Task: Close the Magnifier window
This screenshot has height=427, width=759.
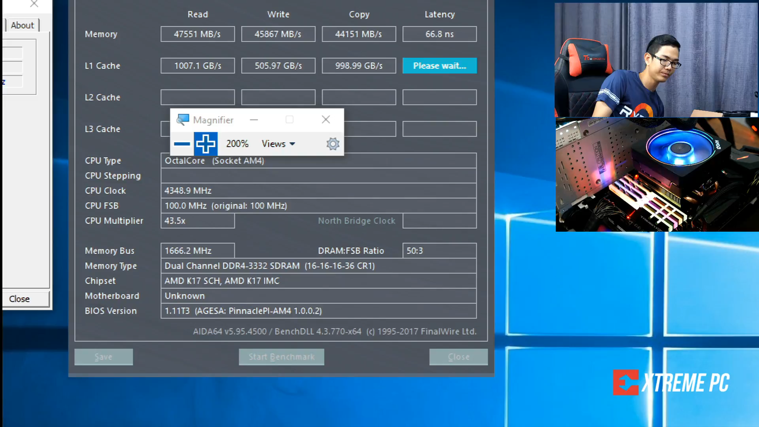Action: coord(326,120)
